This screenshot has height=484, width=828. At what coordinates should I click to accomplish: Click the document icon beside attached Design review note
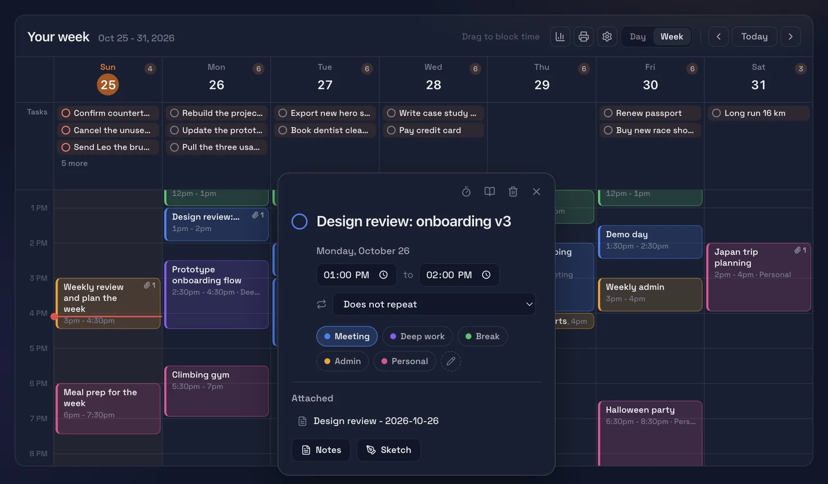pyautogui.click(x=303, y=421)
